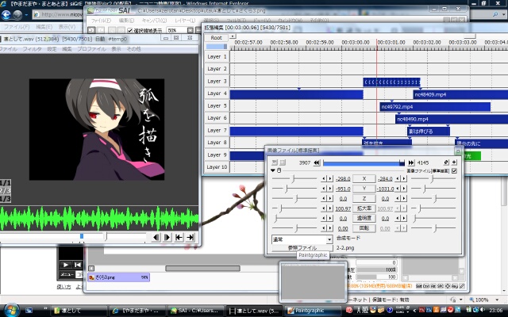The height and width of the screenshot is (317, 508).
Task: Select さくら3.png canvas tab in SAI
Action: coord(118,277)
